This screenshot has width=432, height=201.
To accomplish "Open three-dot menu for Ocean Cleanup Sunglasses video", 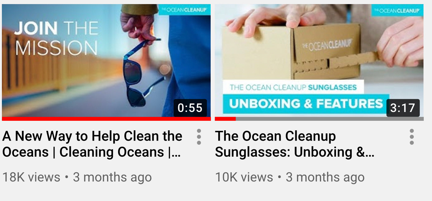I will point(412,137).
